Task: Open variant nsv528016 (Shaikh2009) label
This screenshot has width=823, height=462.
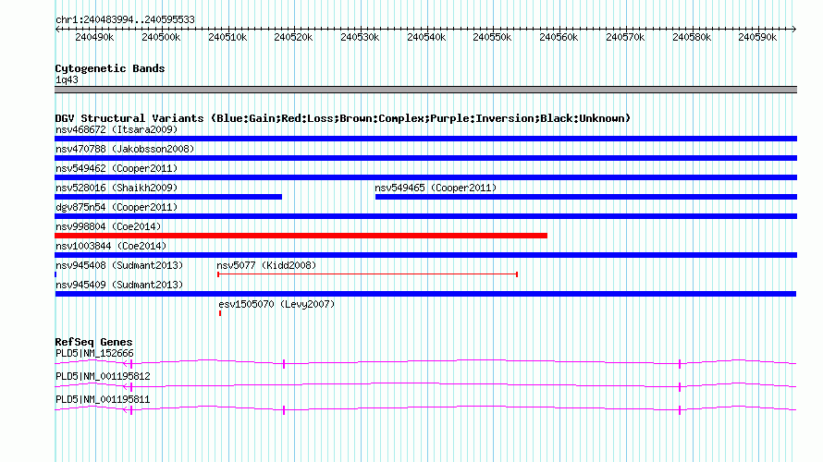Action: click(x=117, y=188)
